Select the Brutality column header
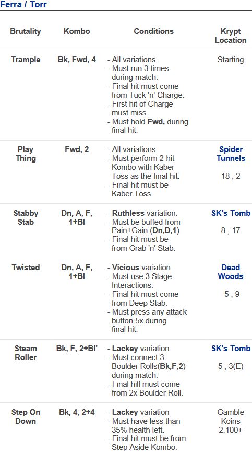The width and height of the screenshot is (252, 452). pyautogui.click(x=26, y=31)
